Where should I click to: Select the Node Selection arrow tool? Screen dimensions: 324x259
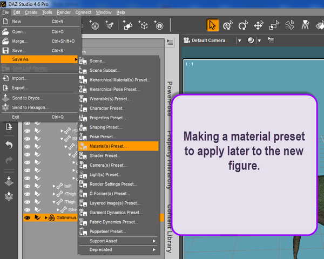pos(212,25)
